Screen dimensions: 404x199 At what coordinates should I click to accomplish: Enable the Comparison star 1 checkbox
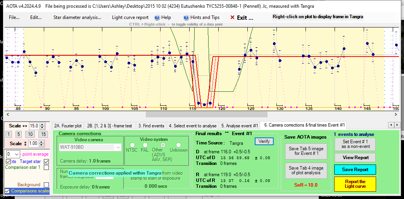(x=47, y=168)
